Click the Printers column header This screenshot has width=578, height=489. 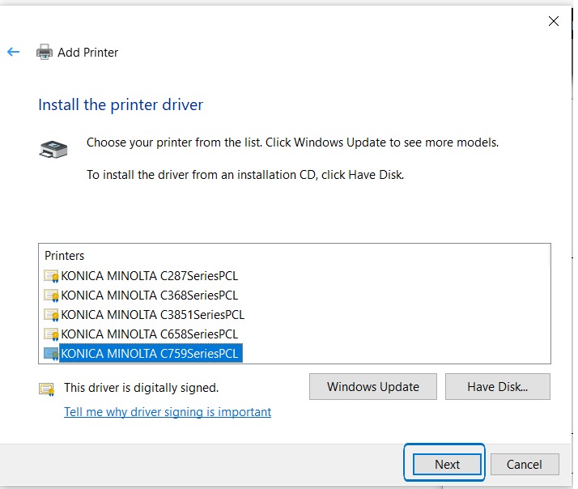[65, 256]
